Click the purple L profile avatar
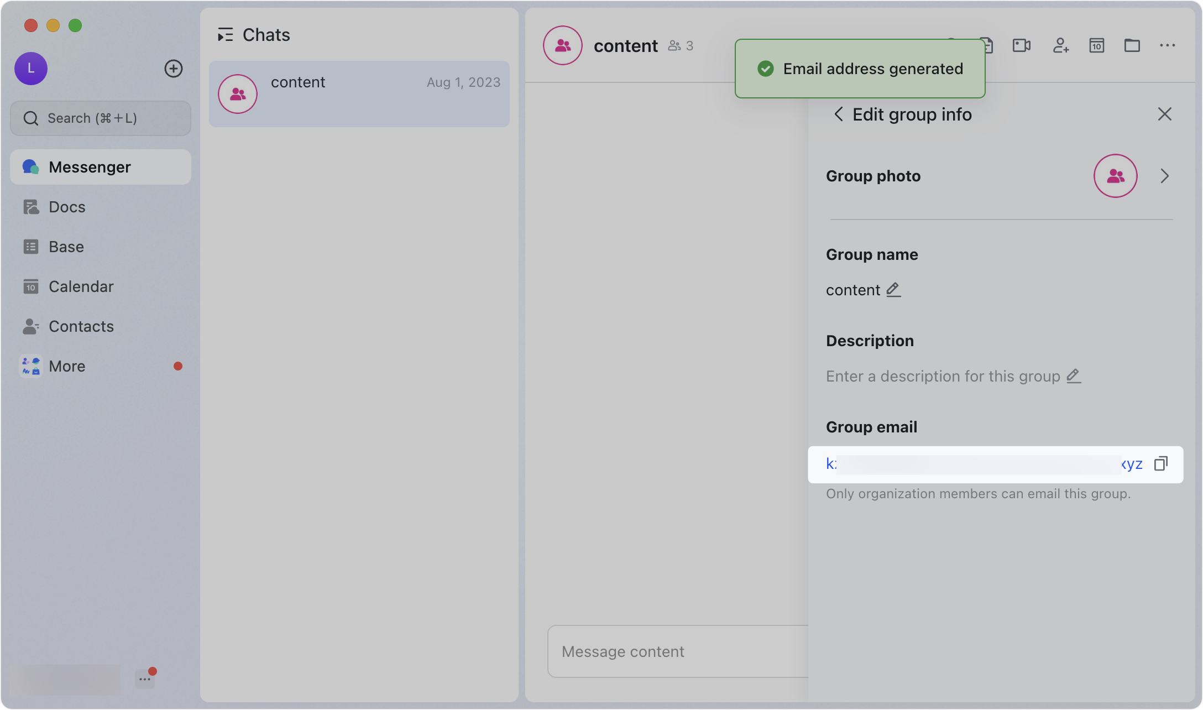Screen dimensions: 1203x710 pyautogui.click(x=31, y=69)
